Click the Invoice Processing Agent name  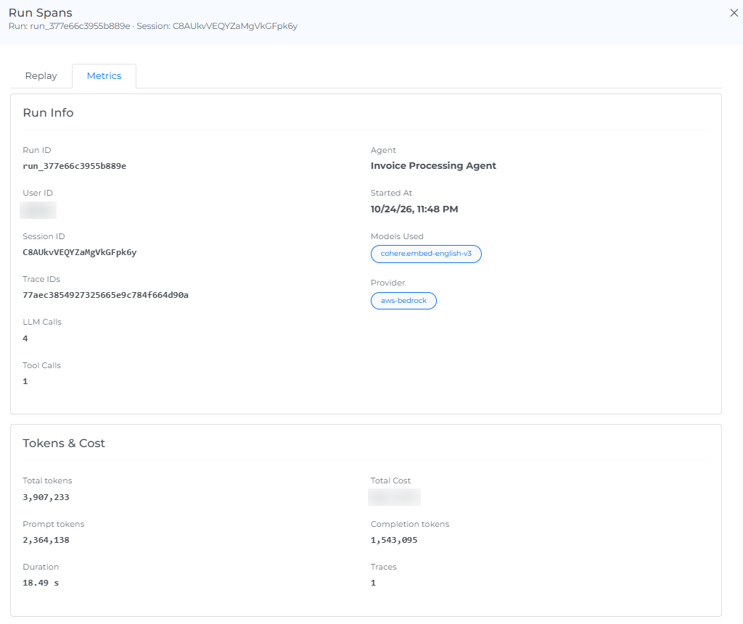[433, 166]
